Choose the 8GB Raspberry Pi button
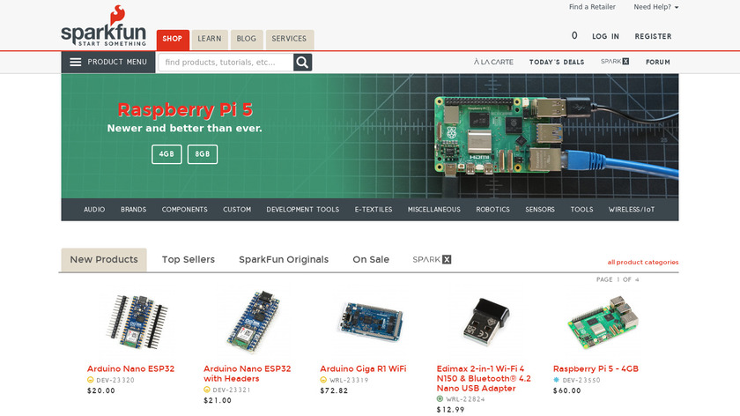 click(203, 154)
